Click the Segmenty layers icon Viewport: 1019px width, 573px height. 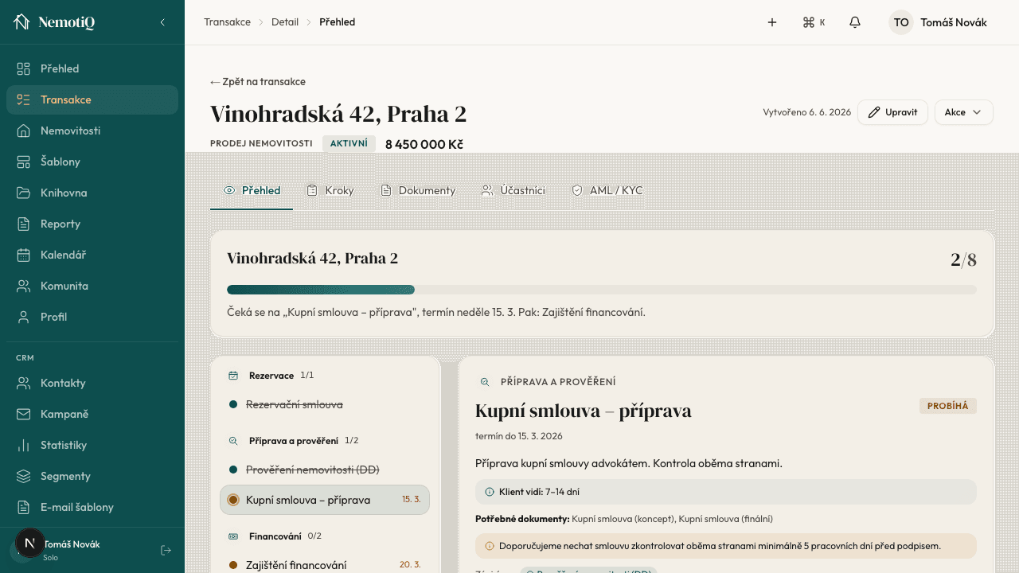click(24, 476)
